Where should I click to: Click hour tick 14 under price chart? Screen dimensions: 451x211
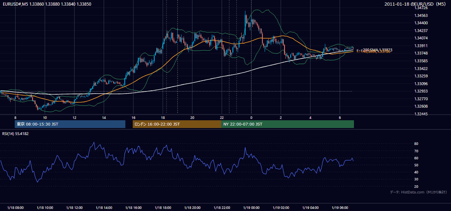104,117
